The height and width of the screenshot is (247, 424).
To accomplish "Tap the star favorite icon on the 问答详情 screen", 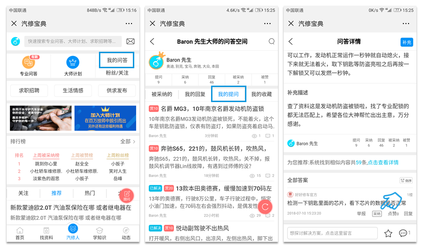I will tap(388, 233).
